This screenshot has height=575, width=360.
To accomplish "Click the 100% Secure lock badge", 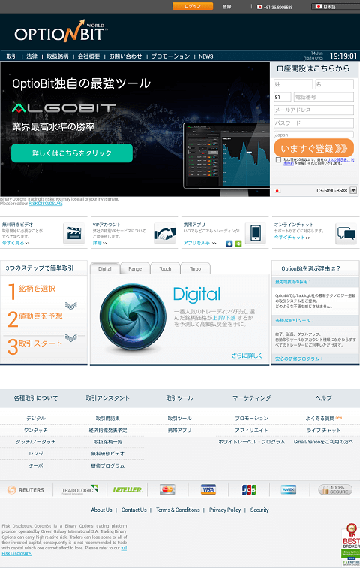I will click(335, 489).
